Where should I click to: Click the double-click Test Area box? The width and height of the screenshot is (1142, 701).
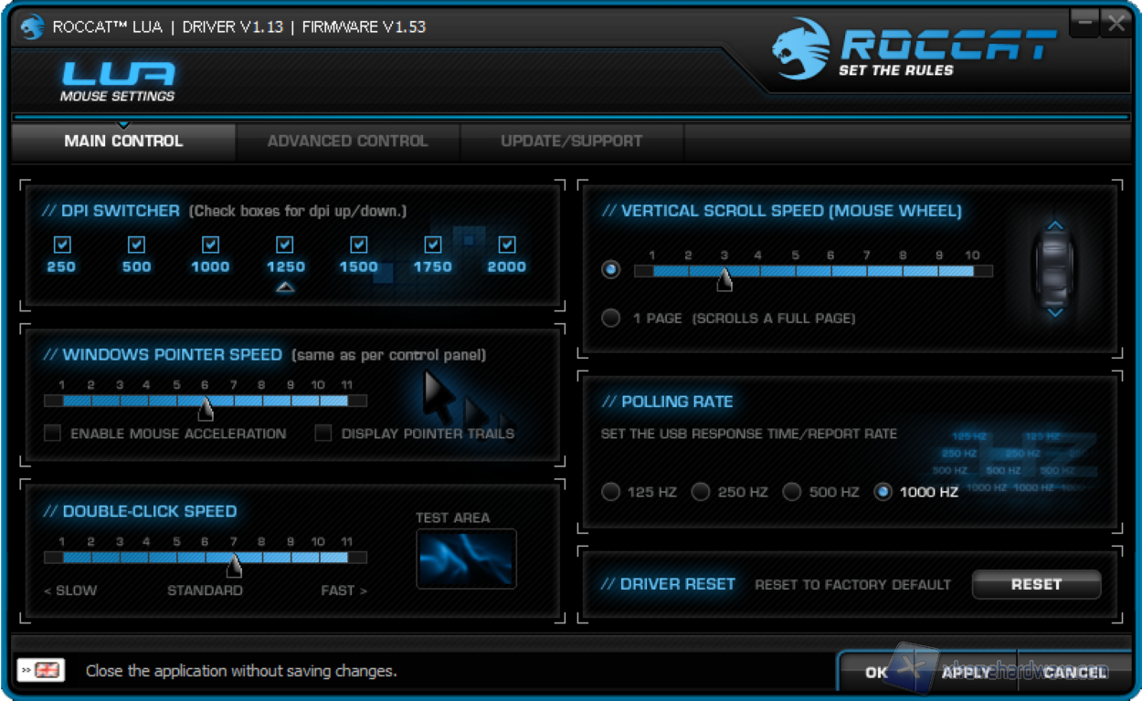(x=466, y=559)
